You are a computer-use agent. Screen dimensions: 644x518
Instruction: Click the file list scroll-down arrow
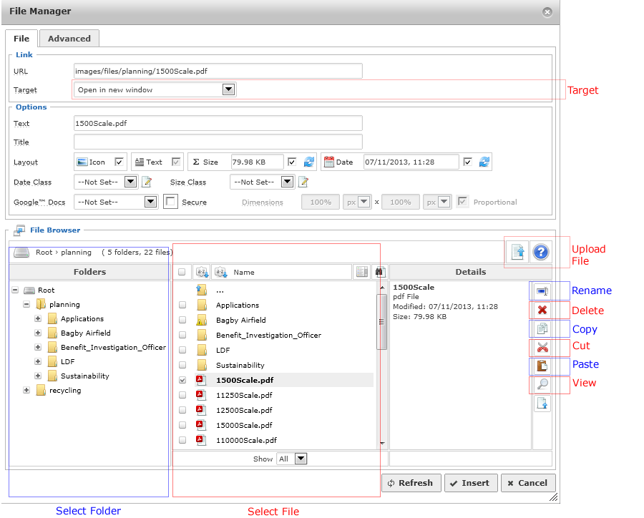point(382,444)
